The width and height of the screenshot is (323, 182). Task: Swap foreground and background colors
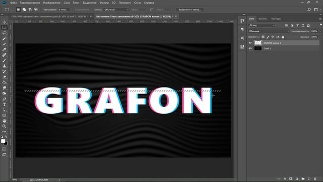click(x=6, y=137)
